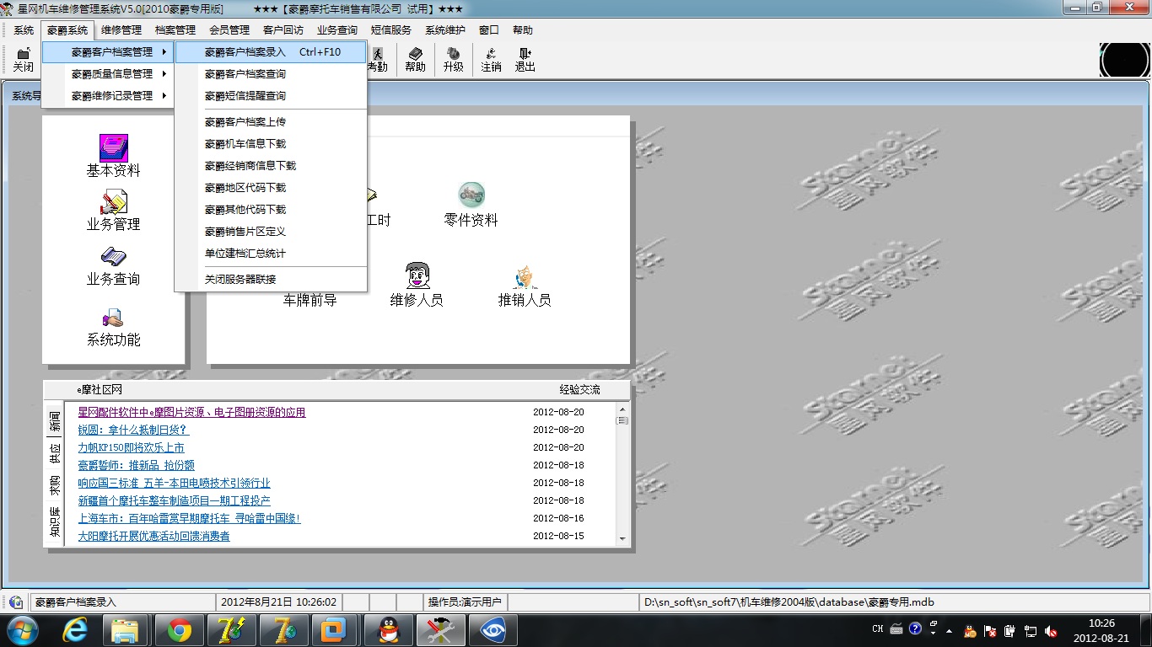Viewport: 1152px width, 647px height.
Task: Switch to the 求购 vertical tab
Action: click(x=54, y=485)
